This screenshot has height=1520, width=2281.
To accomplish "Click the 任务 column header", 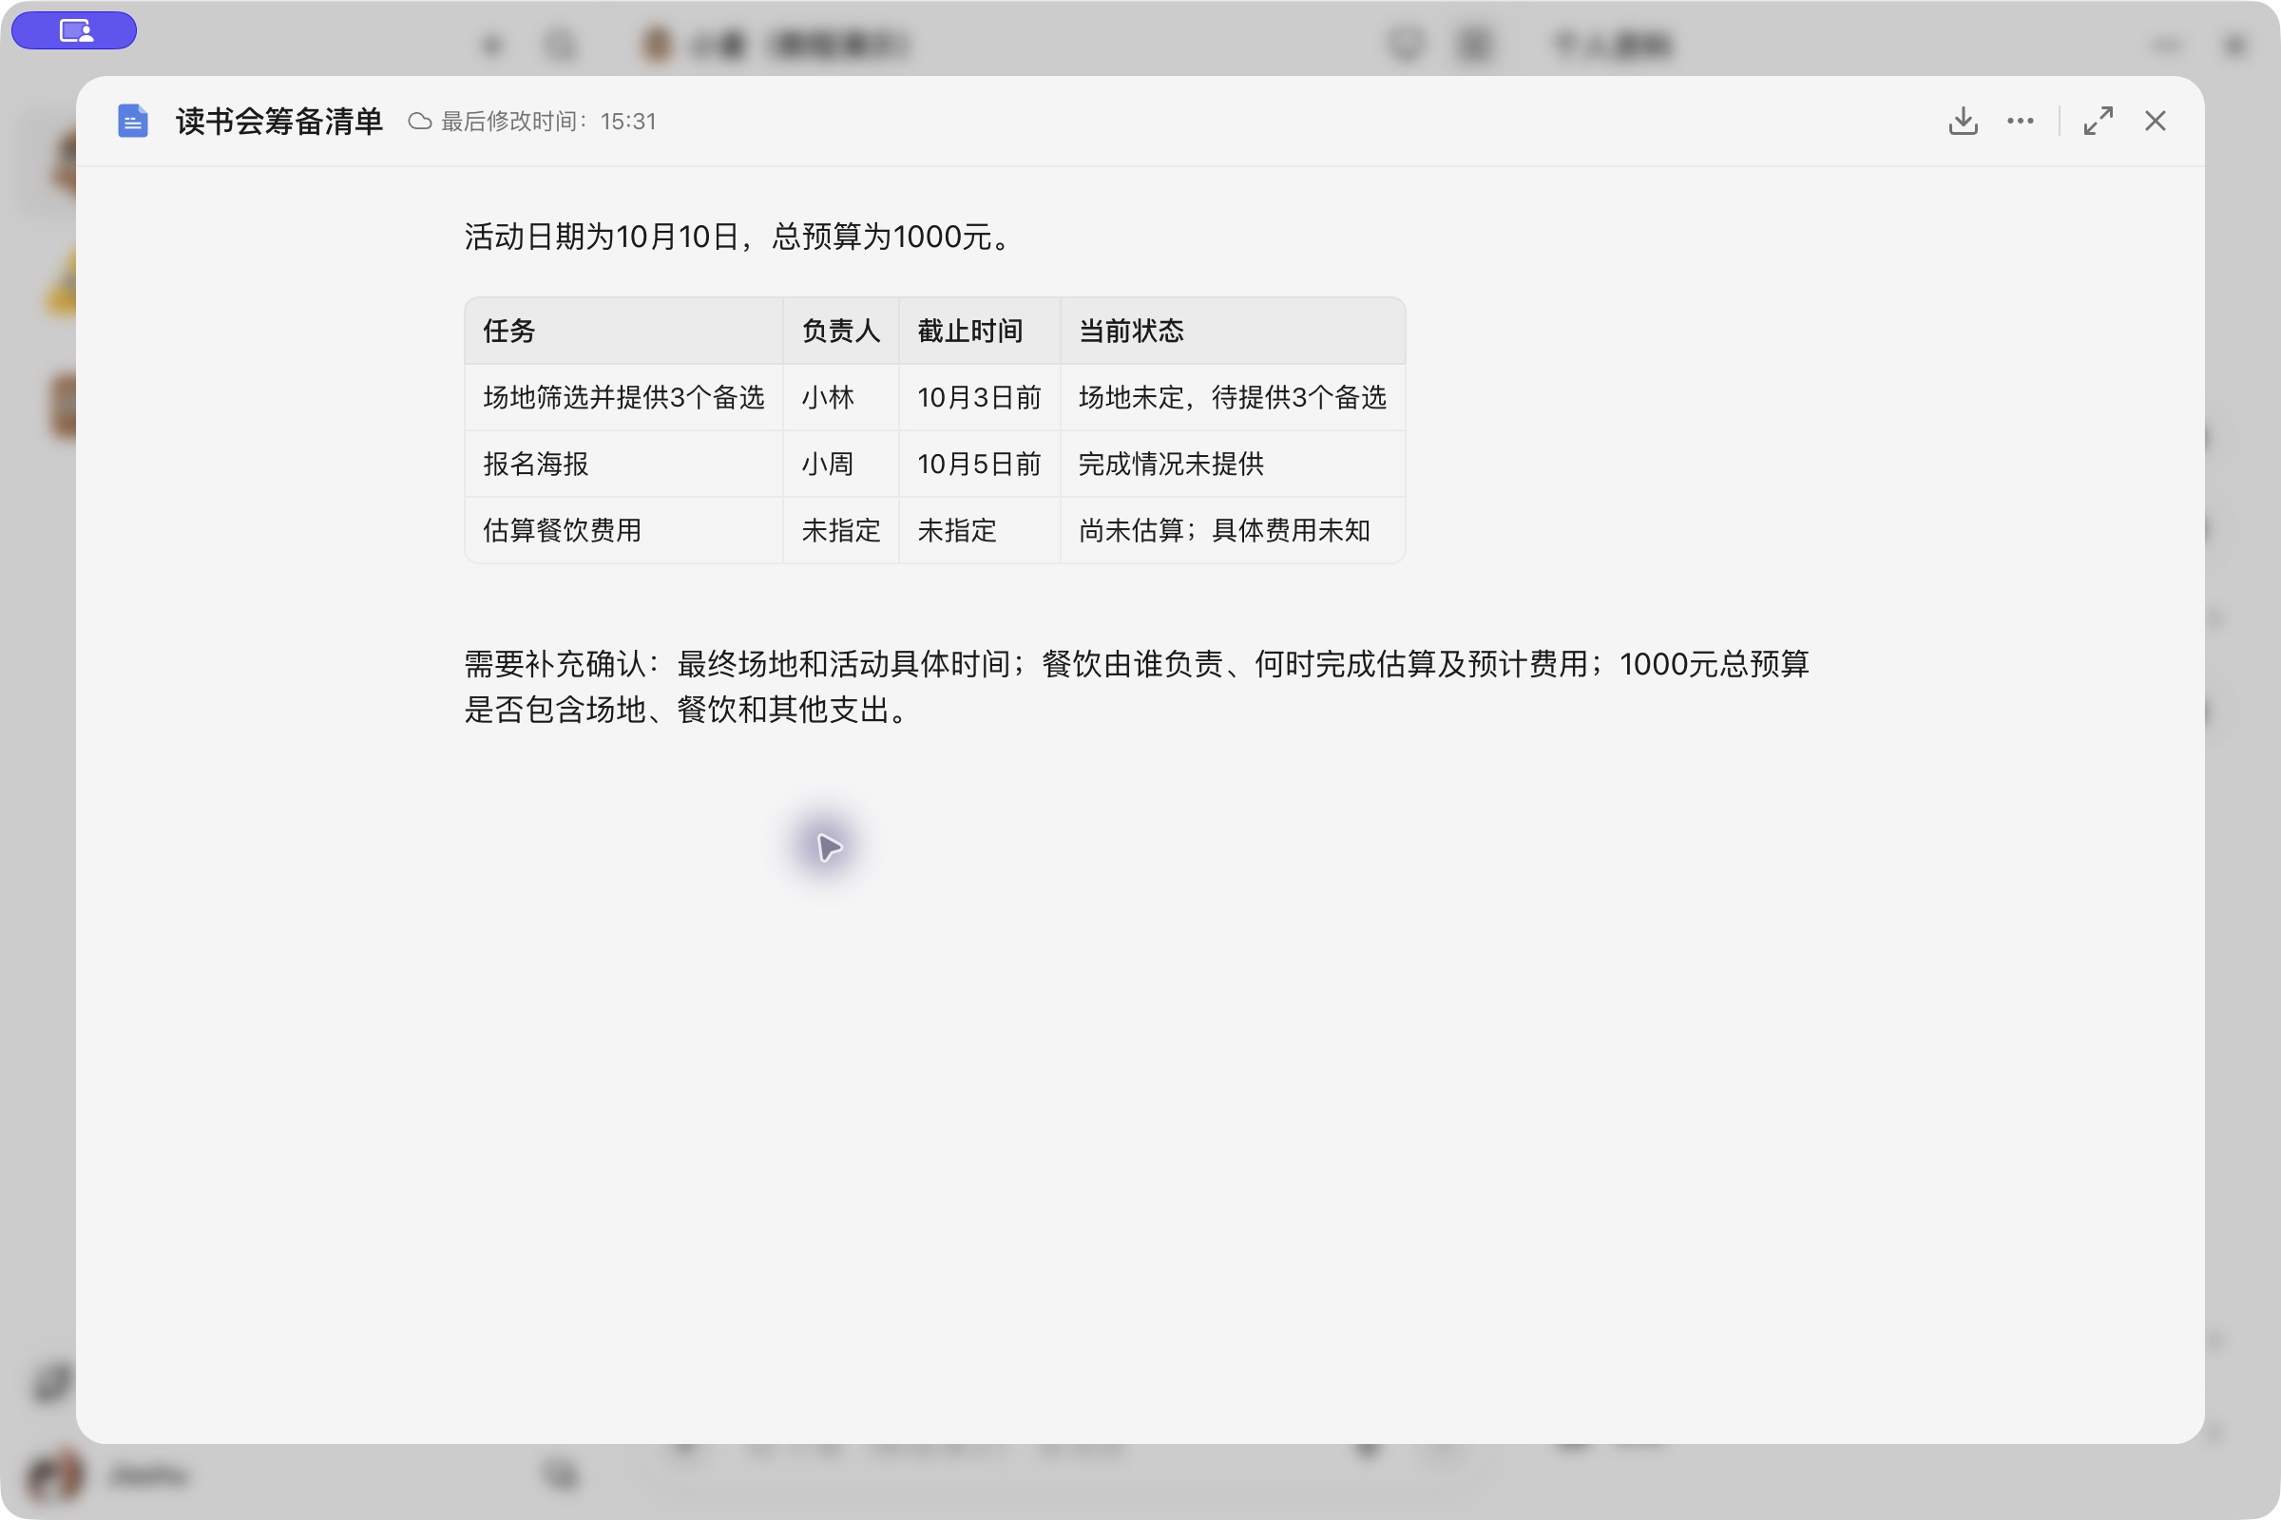I will [x=623, y=331].
